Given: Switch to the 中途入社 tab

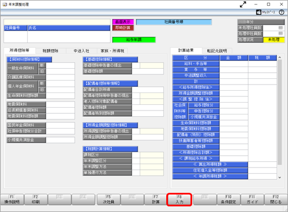Looking at the screenshot, I should tap(81, 51).
